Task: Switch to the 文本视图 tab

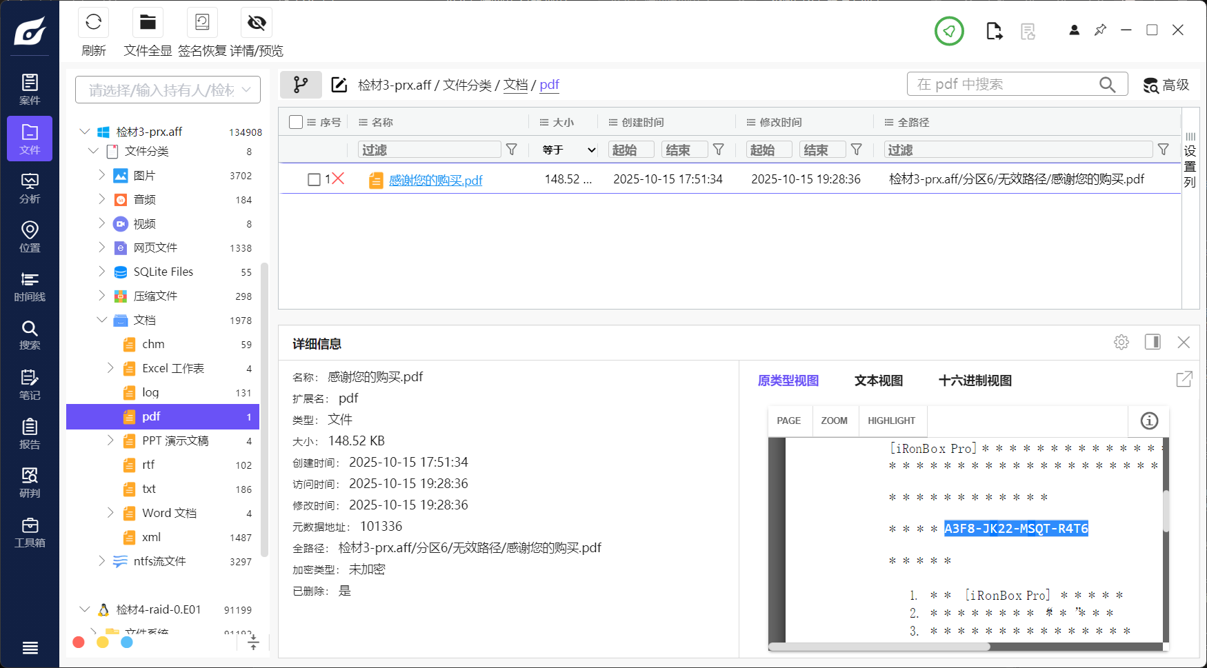Action: coord(878,381)
